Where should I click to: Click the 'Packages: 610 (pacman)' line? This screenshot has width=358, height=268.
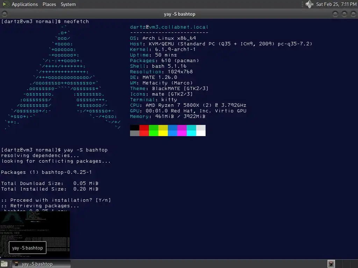pyautogui.click(x=164, y=60)
